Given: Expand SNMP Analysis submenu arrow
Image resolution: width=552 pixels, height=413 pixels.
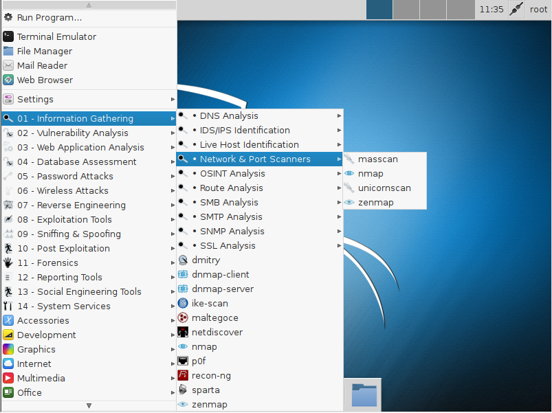Looking at the screenshot, I should pyautogui.click(x=339, y=231).
